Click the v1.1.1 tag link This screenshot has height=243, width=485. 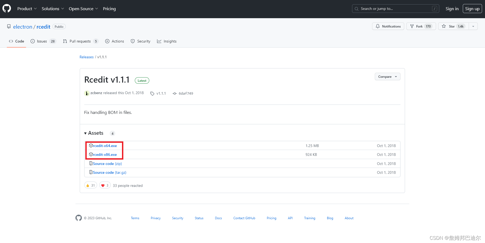click(158, 93)
